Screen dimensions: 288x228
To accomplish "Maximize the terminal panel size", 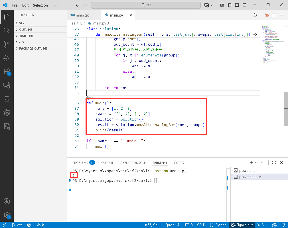I will 274,162.
